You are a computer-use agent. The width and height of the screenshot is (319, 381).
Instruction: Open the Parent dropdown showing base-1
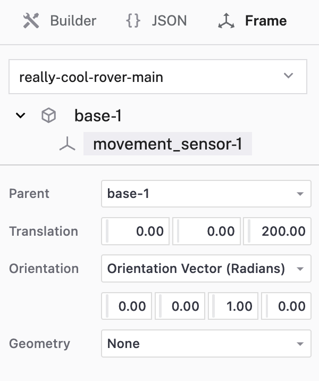point(206,194)
